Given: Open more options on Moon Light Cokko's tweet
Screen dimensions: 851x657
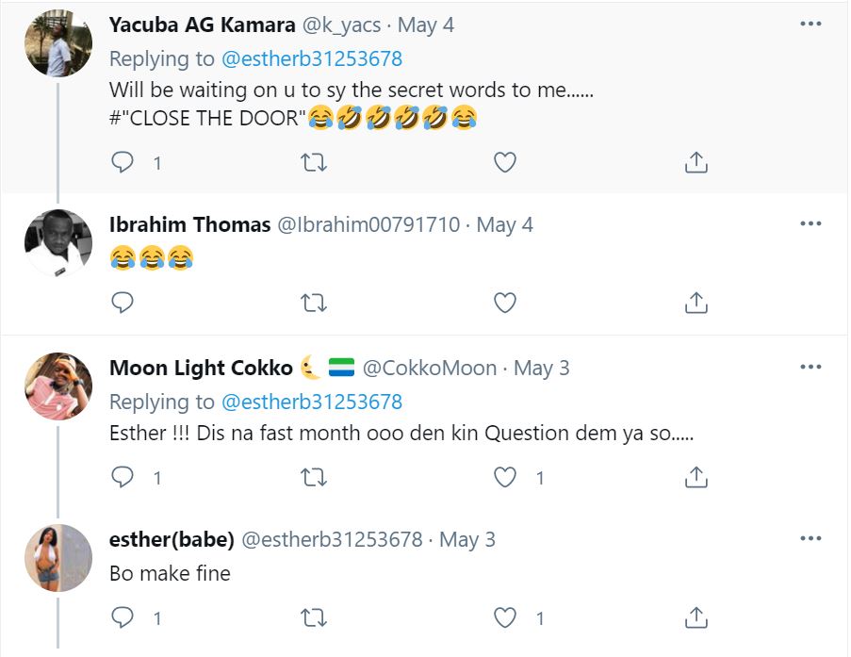Looking at the screenshot, I should (810, 367).
